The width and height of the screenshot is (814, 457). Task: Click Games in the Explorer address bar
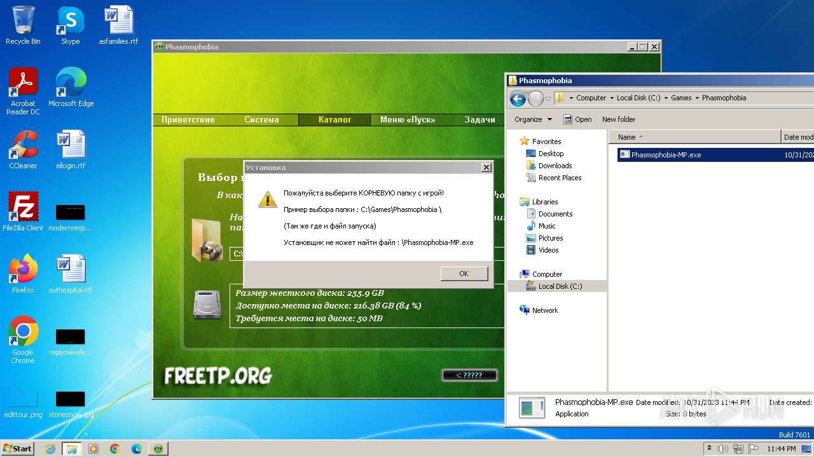click(681, 98)
